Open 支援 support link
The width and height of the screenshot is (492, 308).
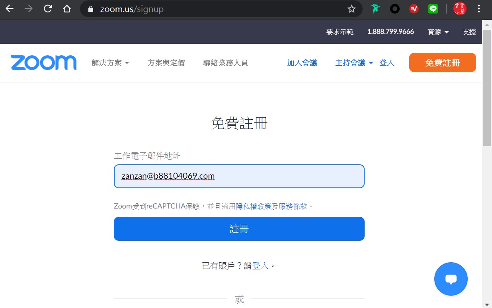click(469, 32)
